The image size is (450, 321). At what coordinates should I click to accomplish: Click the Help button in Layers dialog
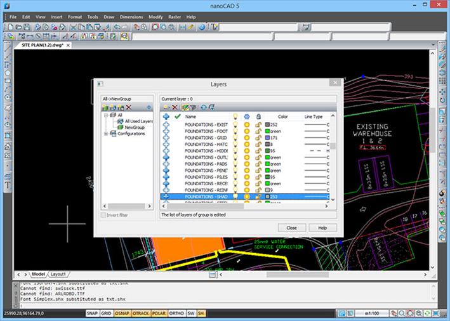pyautogui.click(x=322, y=227)
